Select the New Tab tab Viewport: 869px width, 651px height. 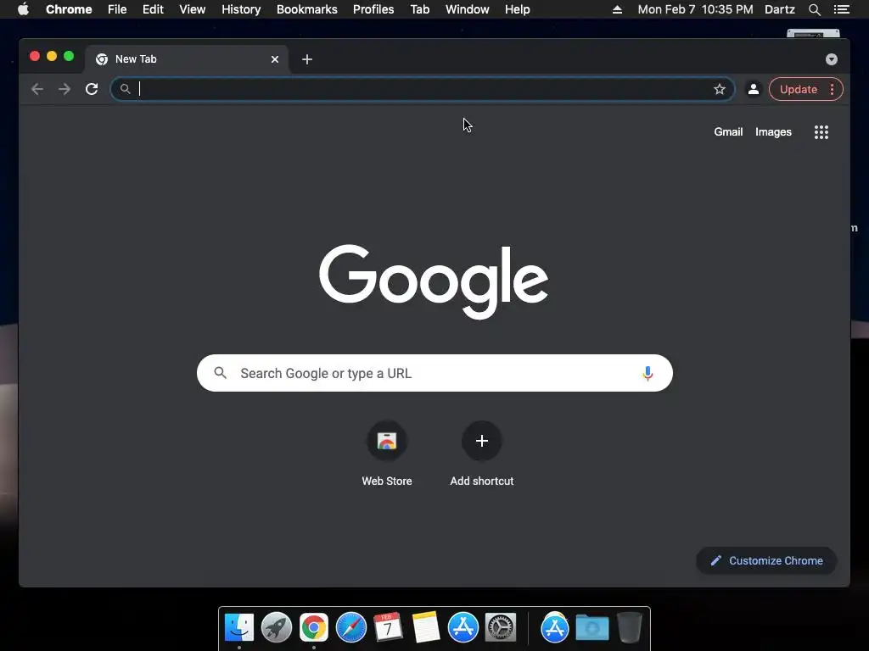point(186,59)
